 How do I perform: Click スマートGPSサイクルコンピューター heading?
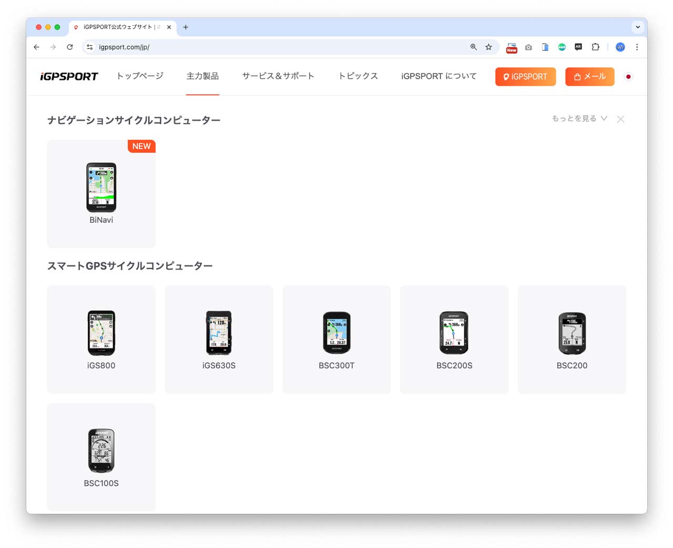pyautogui.click(x=130, y=266)
